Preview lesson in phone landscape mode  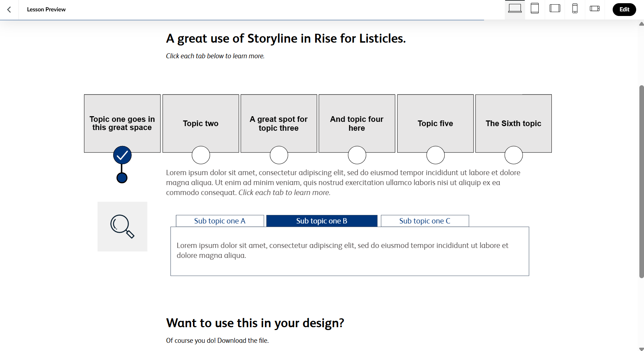[x=595, y=9]
